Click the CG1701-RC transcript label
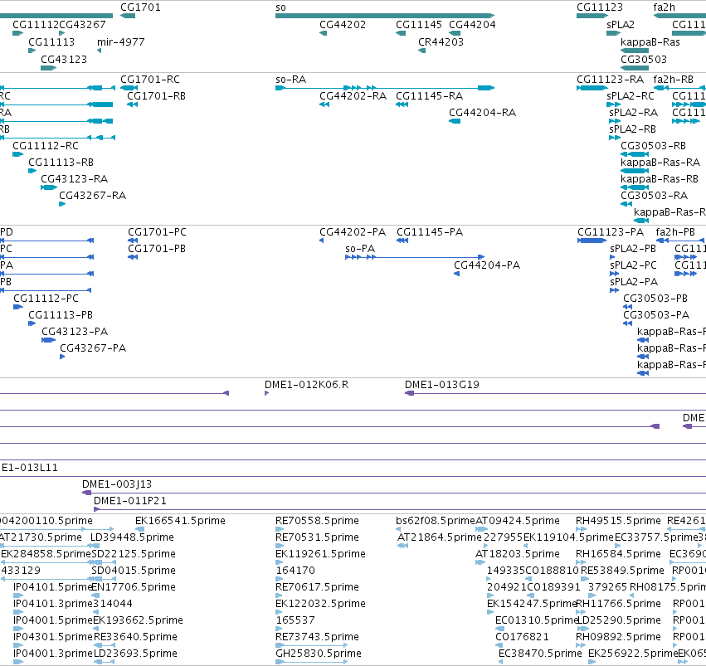706x666 pixels. [x=150, y=79]
